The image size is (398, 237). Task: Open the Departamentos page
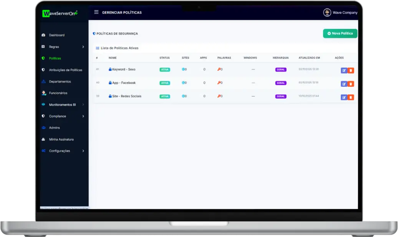point(60,81)
